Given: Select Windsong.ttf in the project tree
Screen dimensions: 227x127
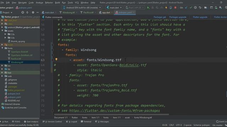Looking at the screenshot, I should pyautogui.click(x=17, y=62).
